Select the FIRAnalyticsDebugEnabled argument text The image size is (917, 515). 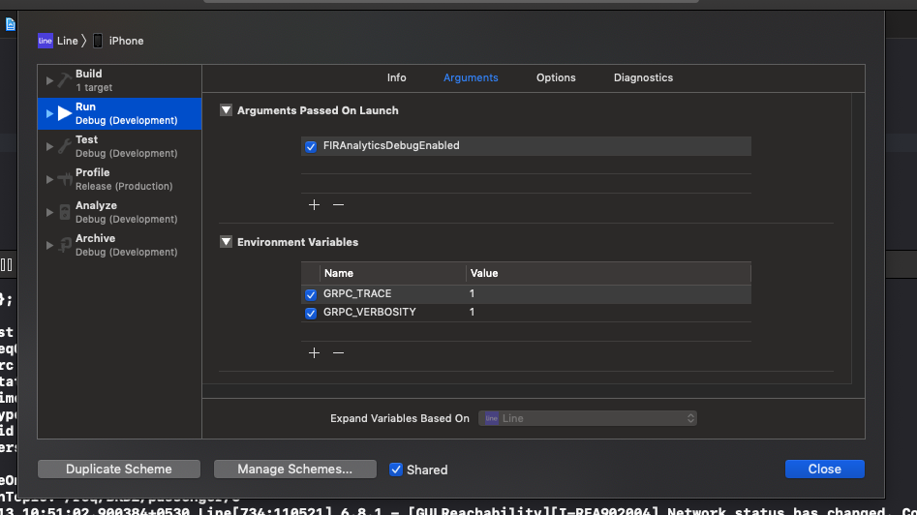coord(391,145)
